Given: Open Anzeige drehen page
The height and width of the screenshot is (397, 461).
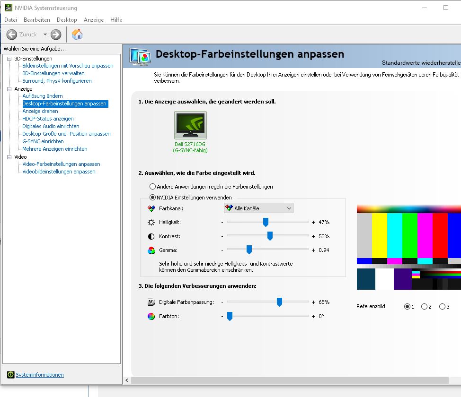Looking at the screenshot, I should 40,111.
